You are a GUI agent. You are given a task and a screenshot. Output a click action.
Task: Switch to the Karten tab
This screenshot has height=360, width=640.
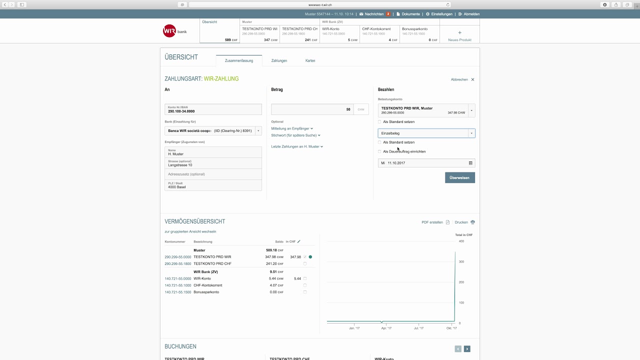310,60
